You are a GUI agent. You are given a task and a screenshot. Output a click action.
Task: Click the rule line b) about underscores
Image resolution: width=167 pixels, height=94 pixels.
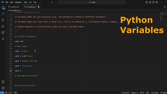pos(67,22)
